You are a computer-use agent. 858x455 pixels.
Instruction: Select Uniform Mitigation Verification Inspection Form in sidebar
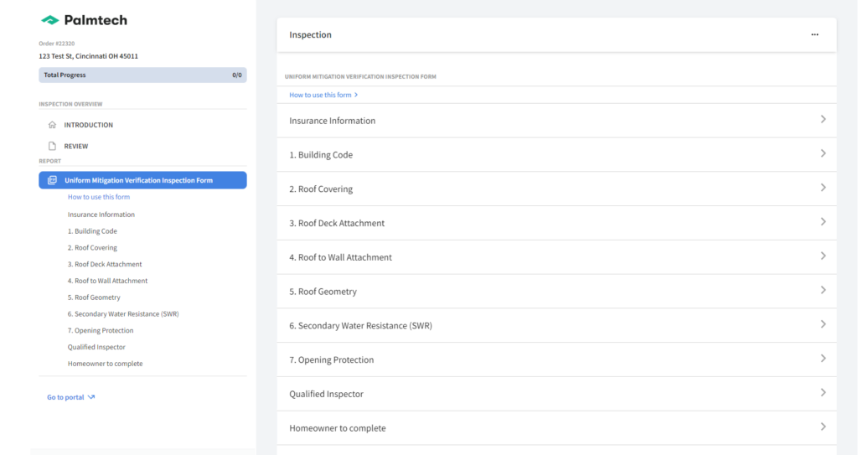(142, 180)
